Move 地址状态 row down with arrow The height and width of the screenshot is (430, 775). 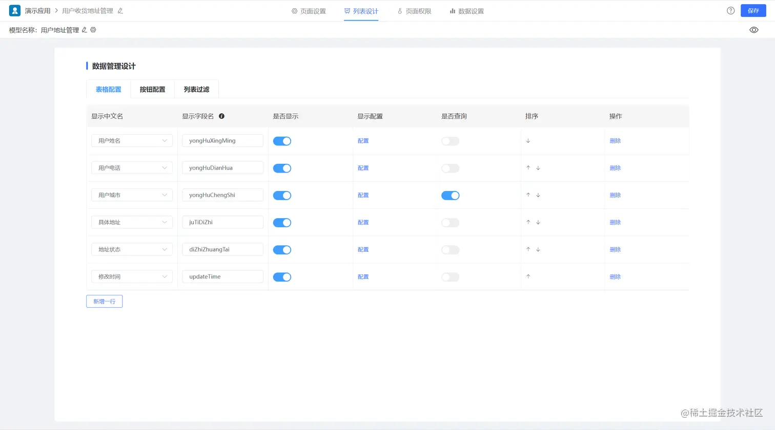click(538, 249)
